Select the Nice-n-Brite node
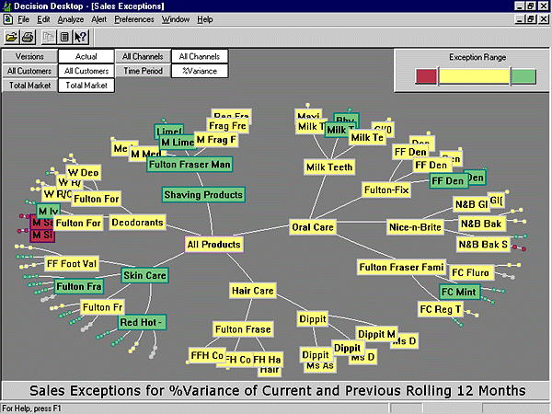The image size is (552, 414). click(x=416, y=227)
